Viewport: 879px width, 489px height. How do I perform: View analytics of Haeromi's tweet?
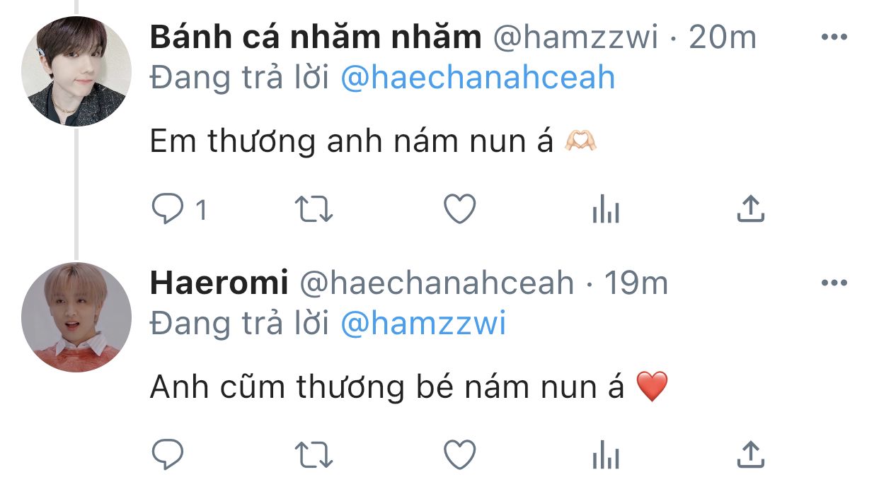click(x=606, y=455)
